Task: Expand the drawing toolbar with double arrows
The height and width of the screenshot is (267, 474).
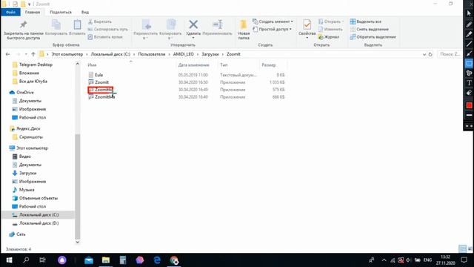Action: pyautogui.click(x=469, y=126)
